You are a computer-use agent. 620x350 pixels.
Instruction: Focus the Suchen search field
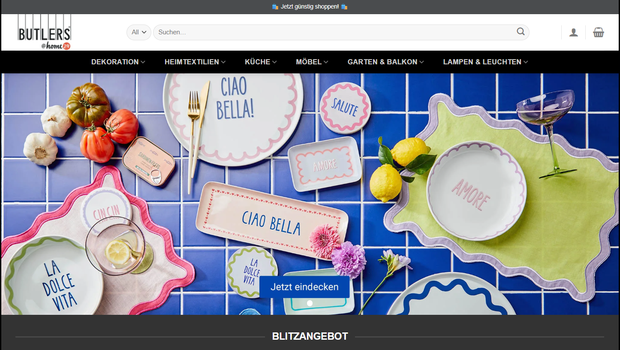[334, 32]
